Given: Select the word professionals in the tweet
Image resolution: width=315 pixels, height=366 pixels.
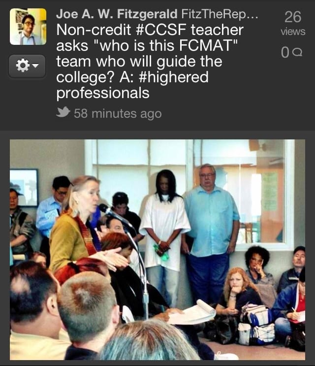Looking at the screenshot, I should [103, 93].
